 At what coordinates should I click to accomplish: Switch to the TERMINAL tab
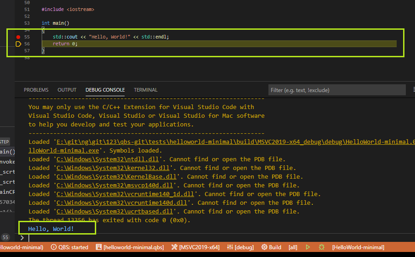coord(145,90)
